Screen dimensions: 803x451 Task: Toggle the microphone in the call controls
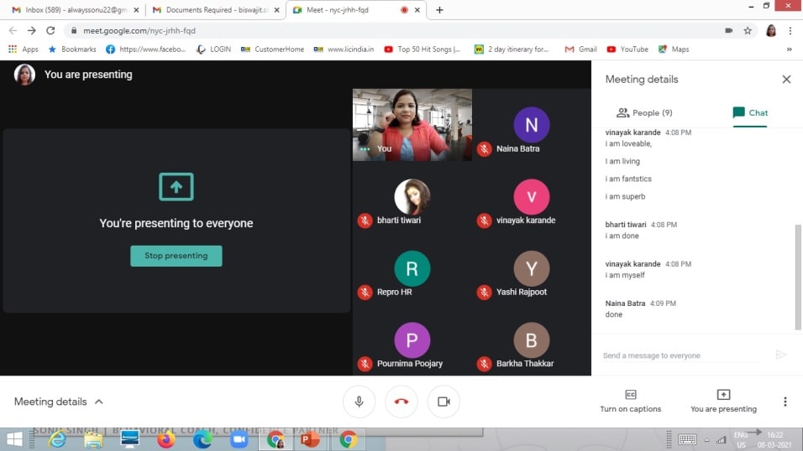pyautogui.click(x=359, y=402)
